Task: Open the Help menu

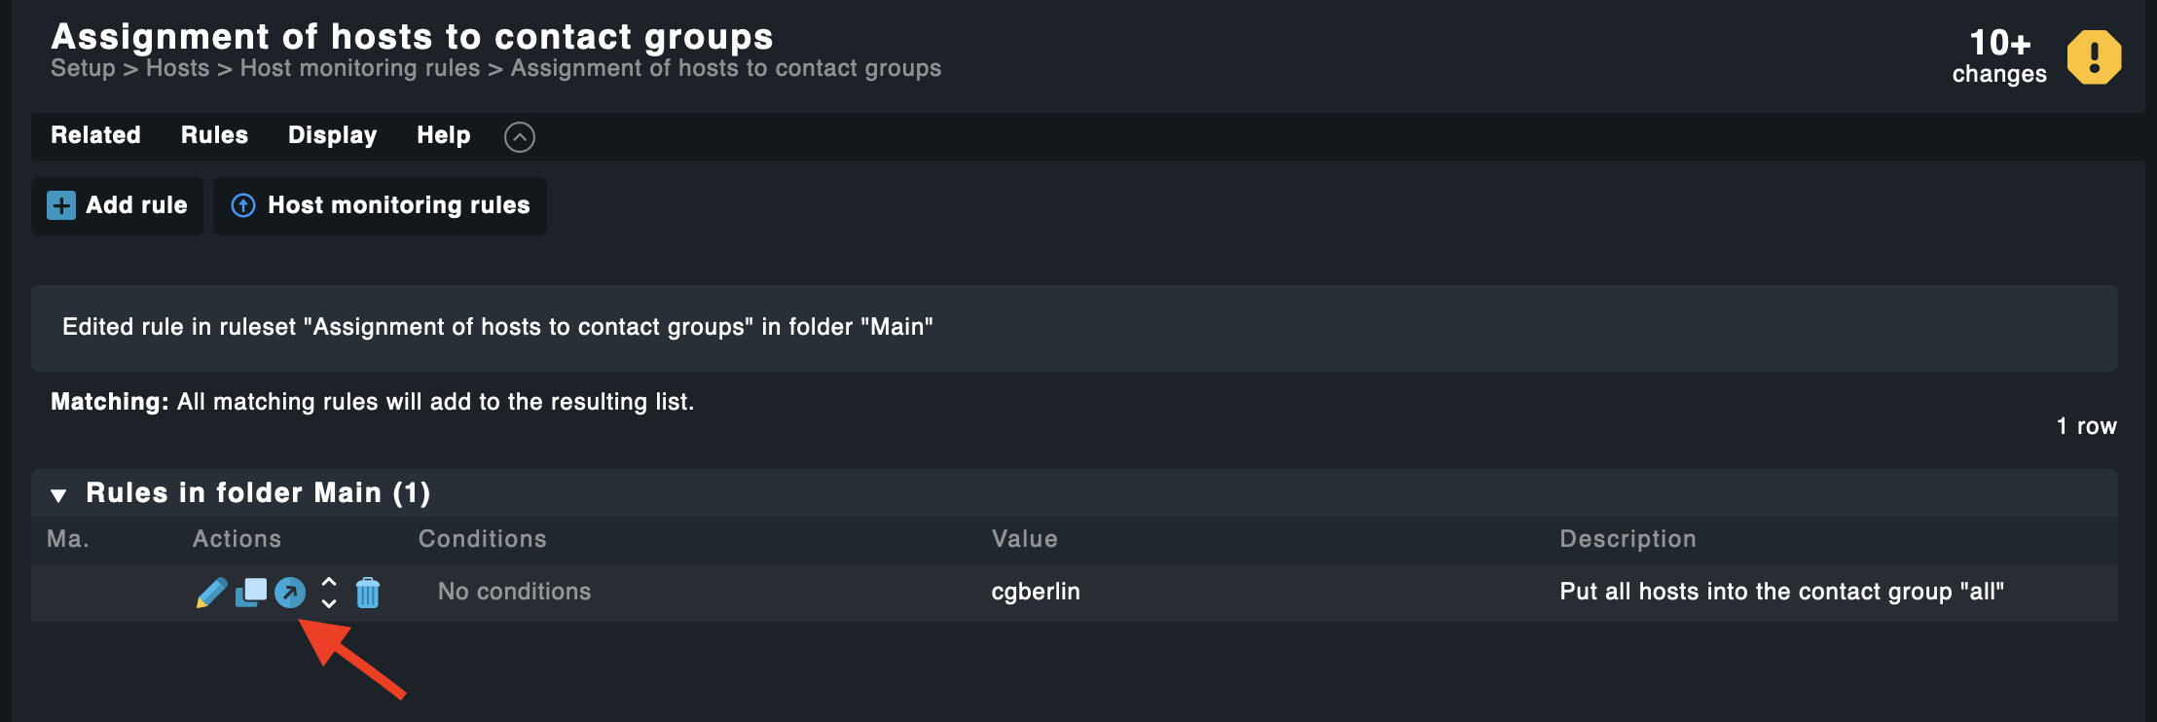Action: pos(444,135)
